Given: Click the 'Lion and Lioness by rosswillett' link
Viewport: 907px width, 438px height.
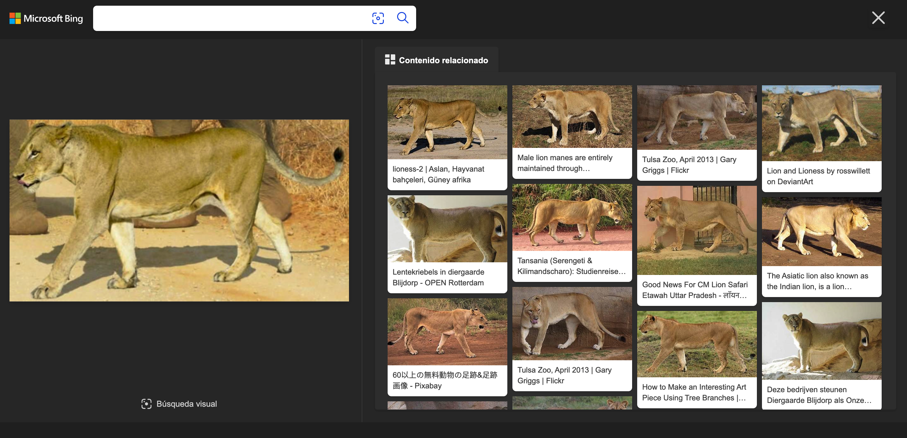Looking at the screenshot, I should (x=818, y=176).
